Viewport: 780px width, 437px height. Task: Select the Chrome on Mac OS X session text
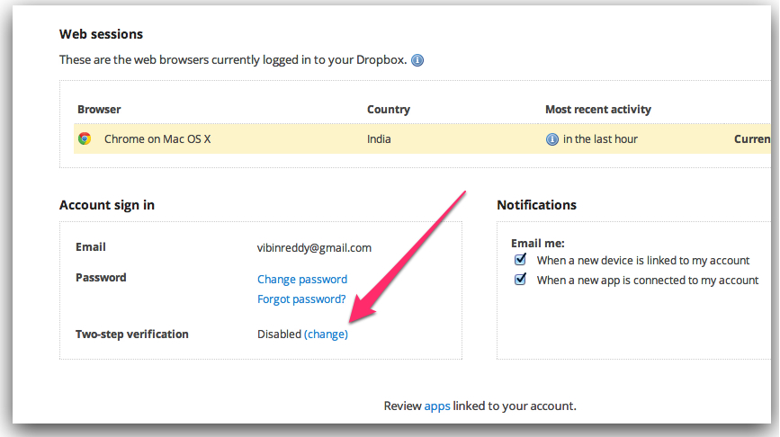pyautogui.click(x=157, y=139)
